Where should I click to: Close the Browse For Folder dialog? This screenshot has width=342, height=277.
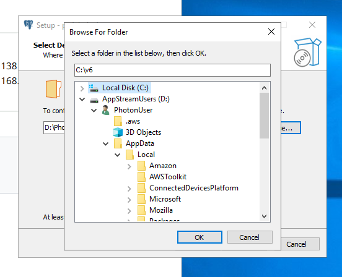[x=271, y=32]
